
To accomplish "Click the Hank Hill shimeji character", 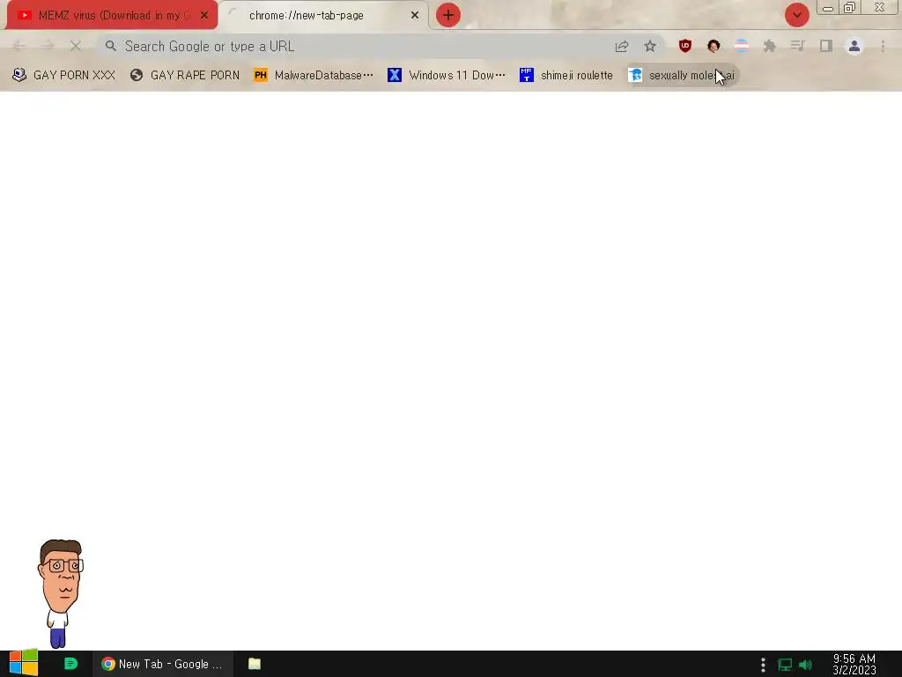I will point(61,593).
